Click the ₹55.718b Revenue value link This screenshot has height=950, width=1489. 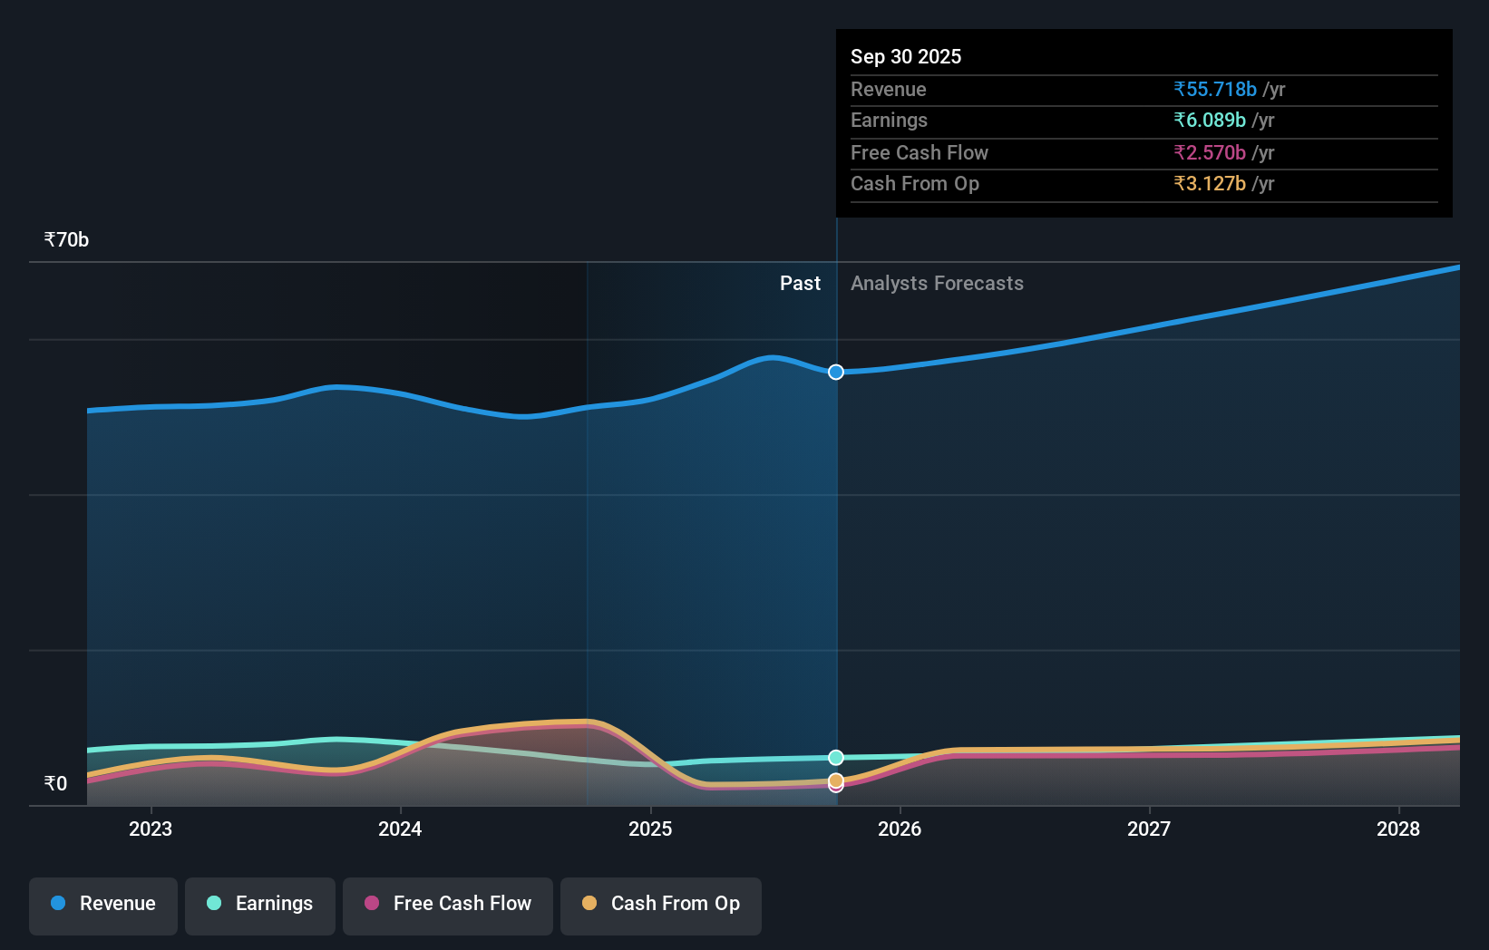1215,90
